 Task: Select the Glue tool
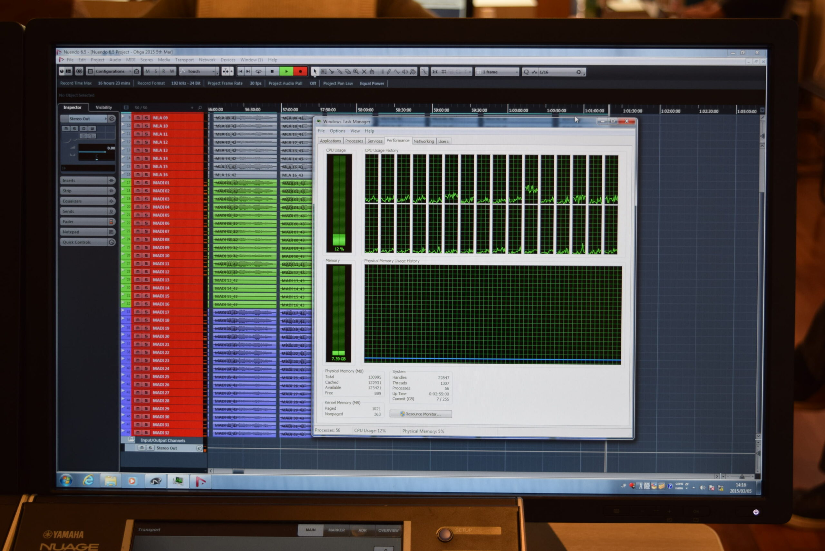tap(340, 72)
